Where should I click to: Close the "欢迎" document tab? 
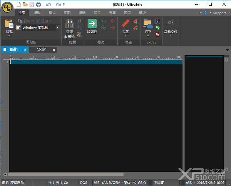click(54, 50)
